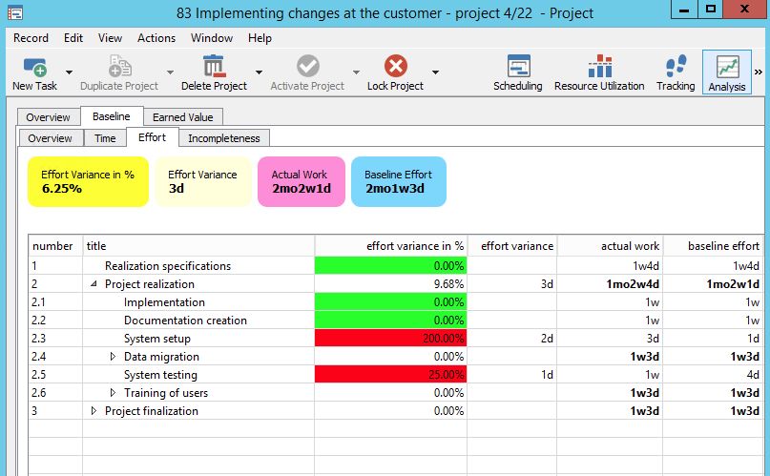Screen dimensions: 770x476
Task: Open the Lock Project dropdown arrow
Action: (435, 72)
